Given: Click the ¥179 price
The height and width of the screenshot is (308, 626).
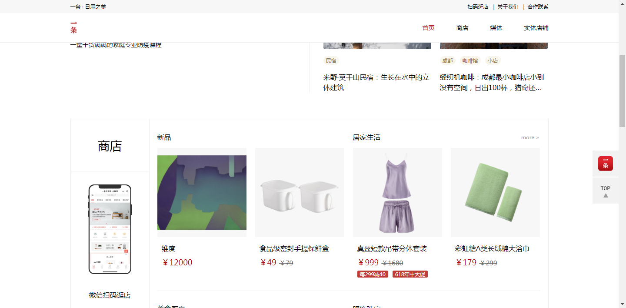Looking at the screenshot, I should point(466,262).
